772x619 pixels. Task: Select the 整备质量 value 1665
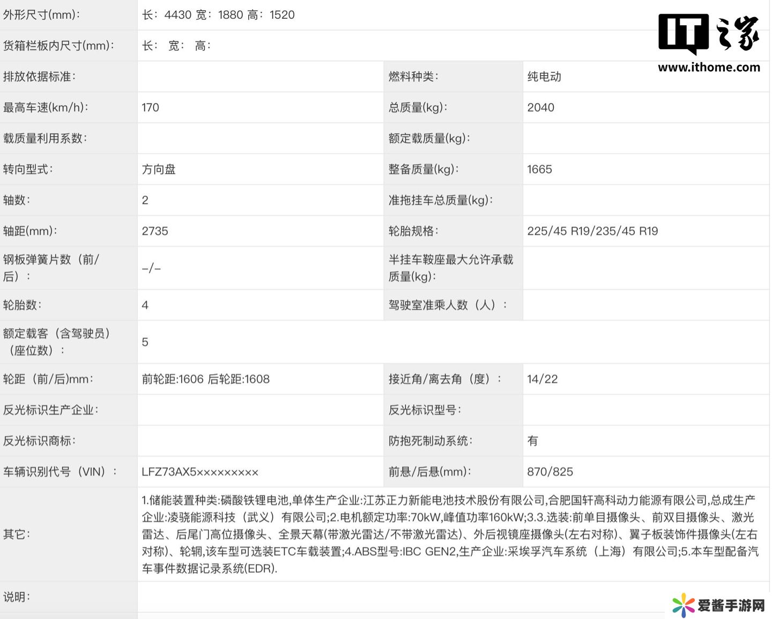click(539, 169)
